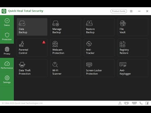151x113 pixels.
Task: Open the Parental Control tile
Action: click(x=32, y=47)
